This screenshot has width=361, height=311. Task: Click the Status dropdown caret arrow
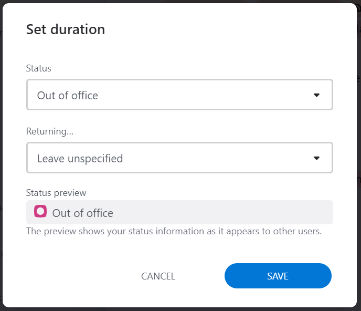pos(316,95)
